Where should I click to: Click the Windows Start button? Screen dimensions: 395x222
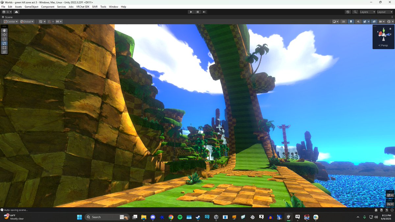(79, 217)
